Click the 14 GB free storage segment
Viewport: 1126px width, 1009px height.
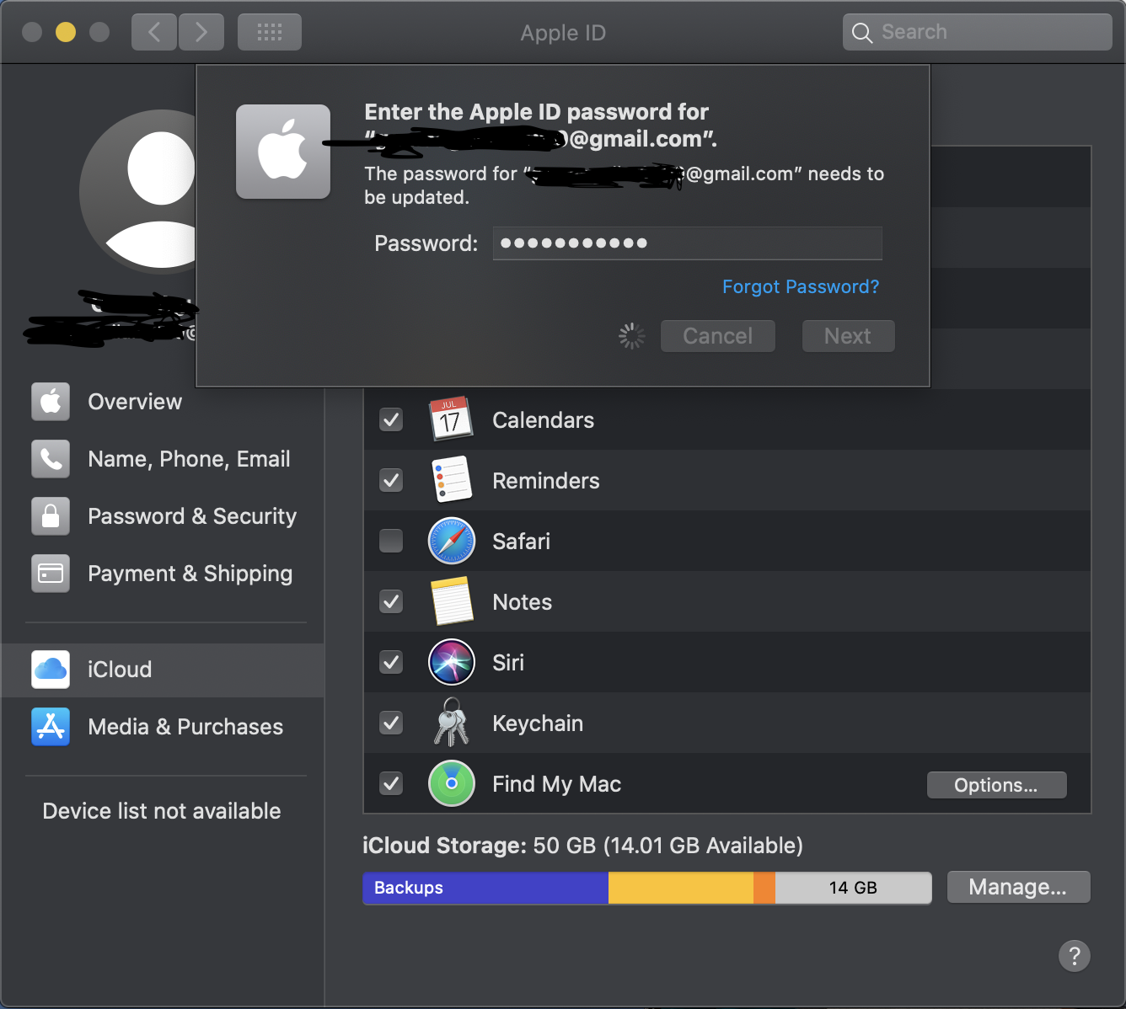tap(853, 888)
